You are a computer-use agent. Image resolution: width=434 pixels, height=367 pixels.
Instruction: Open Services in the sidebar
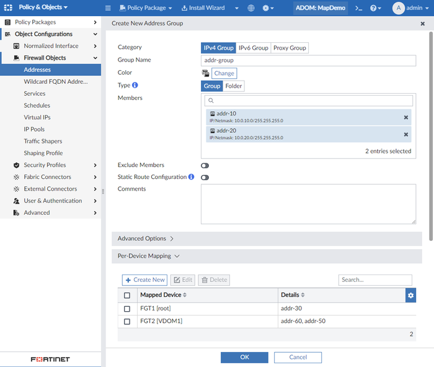click(35, 94)
